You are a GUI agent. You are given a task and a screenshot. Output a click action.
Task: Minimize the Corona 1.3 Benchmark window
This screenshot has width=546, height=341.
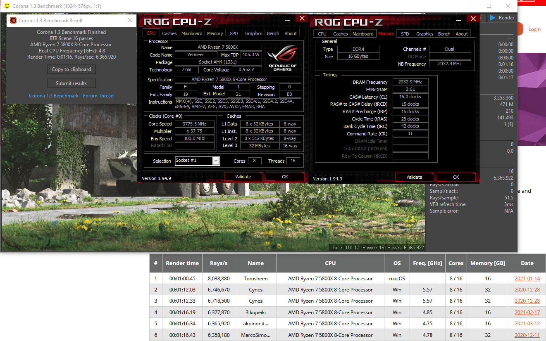[470, 6]
